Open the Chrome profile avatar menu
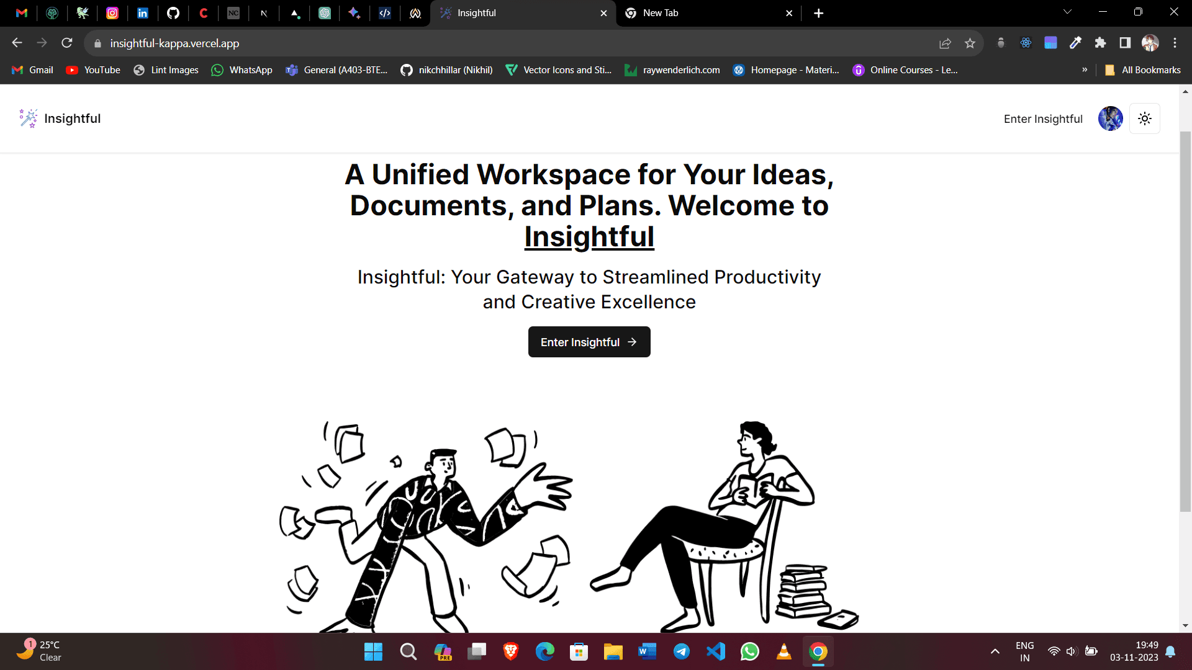1192x670 pixels. (x=1150, y=43)
